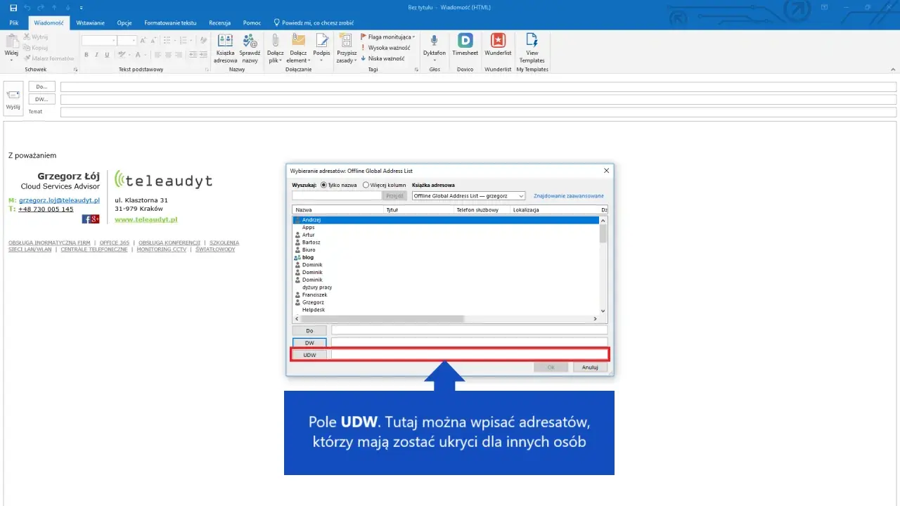Screen dimensions: 900x506
Task: Select Andrzej in the address list
Action: tap(446, 220)
